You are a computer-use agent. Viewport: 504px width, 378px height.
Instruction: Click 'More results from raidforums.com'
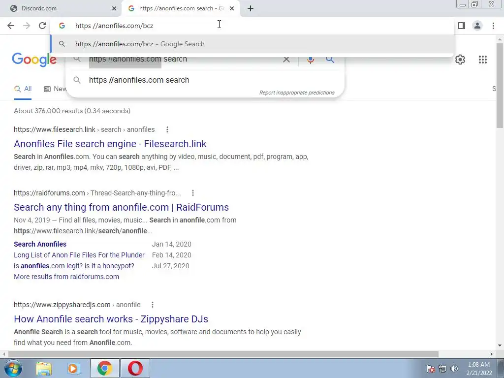(x=66, y=277)
